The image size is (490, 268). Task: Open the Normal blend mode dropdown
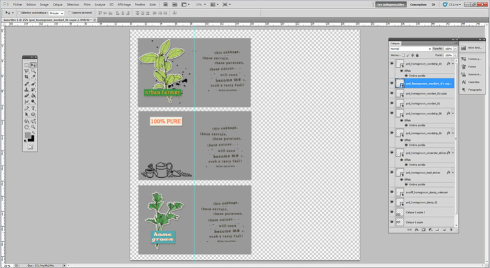point(410,49)
